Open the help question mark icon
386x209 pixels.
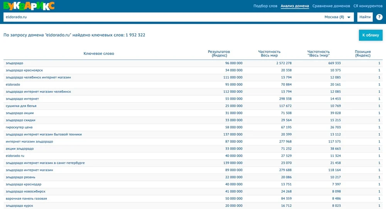coord(379,17)
